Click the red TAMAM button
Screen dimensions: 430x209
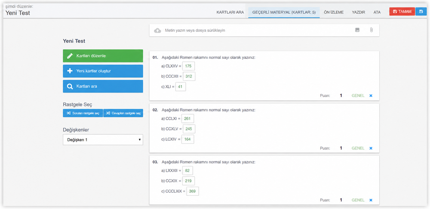402,12
